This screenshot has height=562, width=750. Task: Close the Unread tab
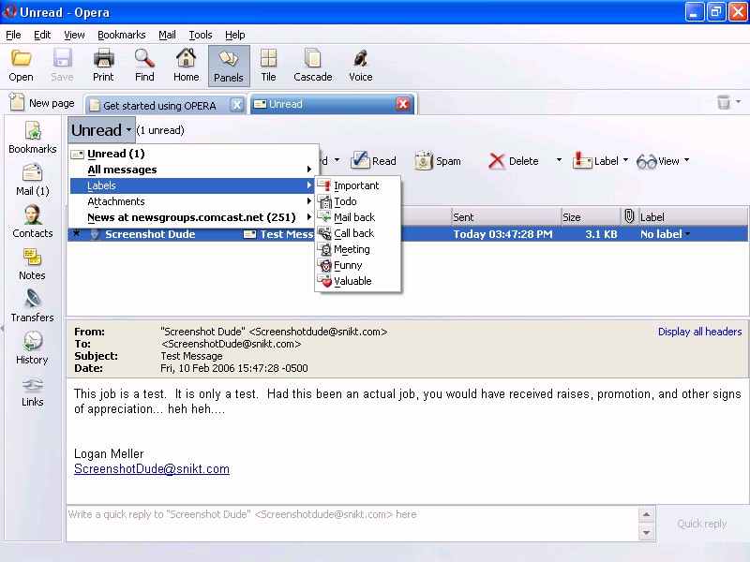pos(403,104)
